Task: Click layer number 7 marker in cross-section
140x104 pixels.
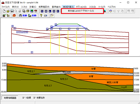Action: click(30, 41)
